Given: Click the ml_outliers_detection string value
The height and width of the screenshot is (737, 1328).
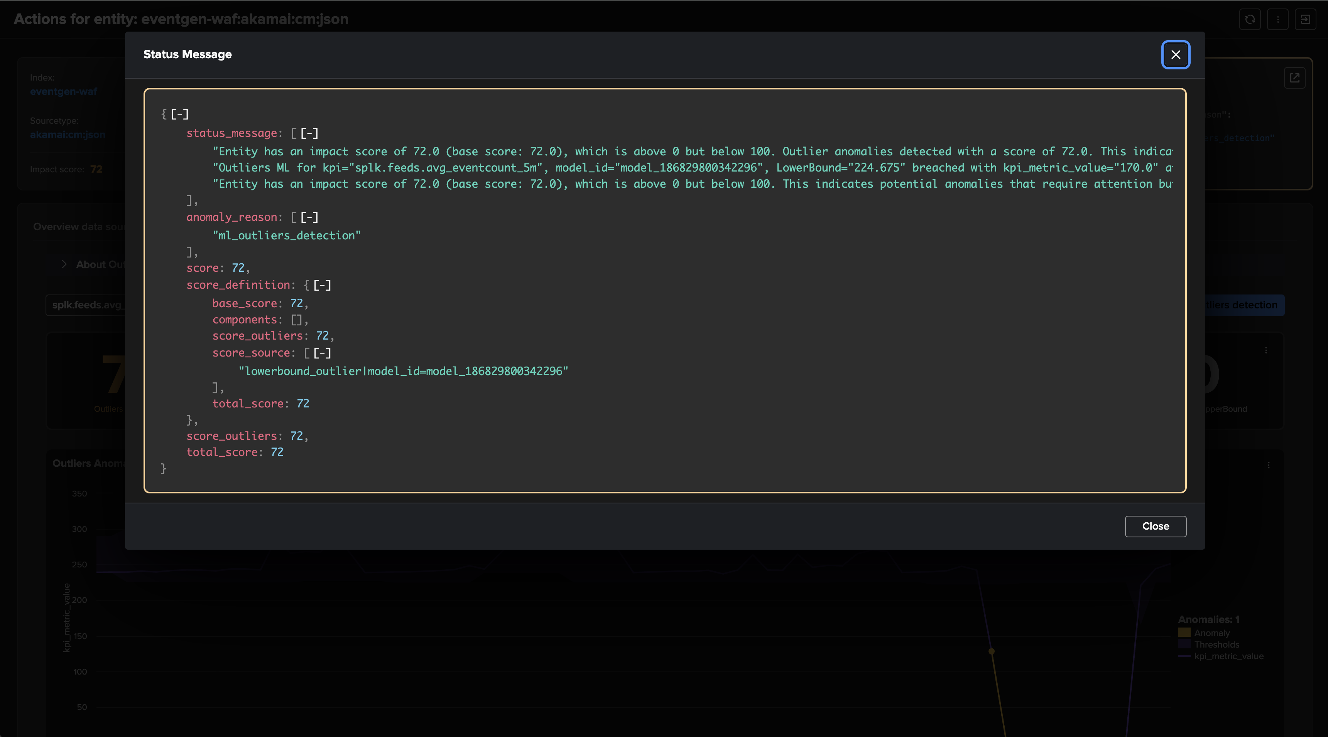Looking at the screenshot, I should click(287, 236).
